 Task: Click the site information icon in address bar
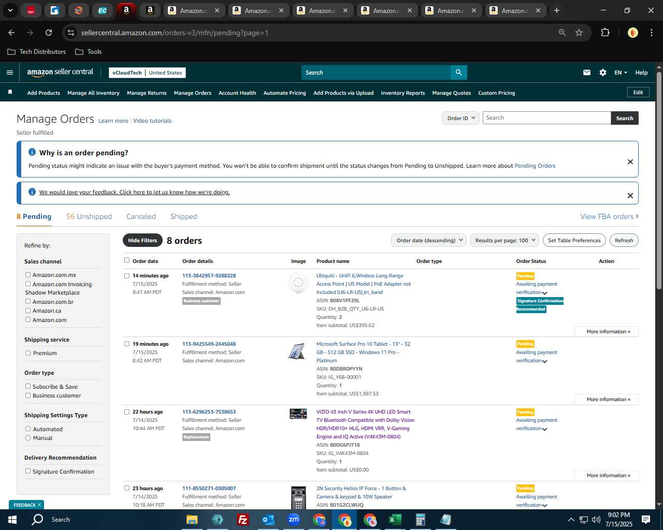pyautogui.click(x=71, y=33)
